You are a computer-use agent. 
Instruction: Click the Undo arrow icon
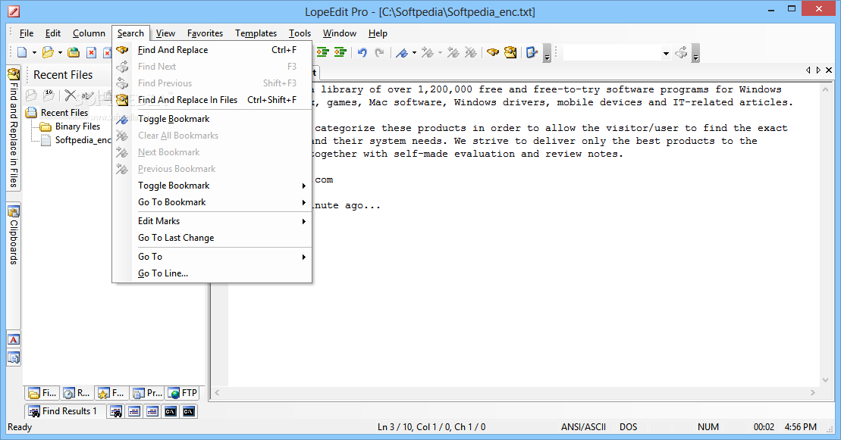(362, 52)
